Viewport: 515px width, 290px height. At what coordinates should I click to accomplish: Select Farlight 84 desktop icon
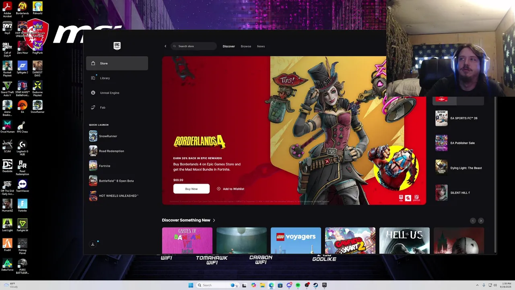(22, 225)
